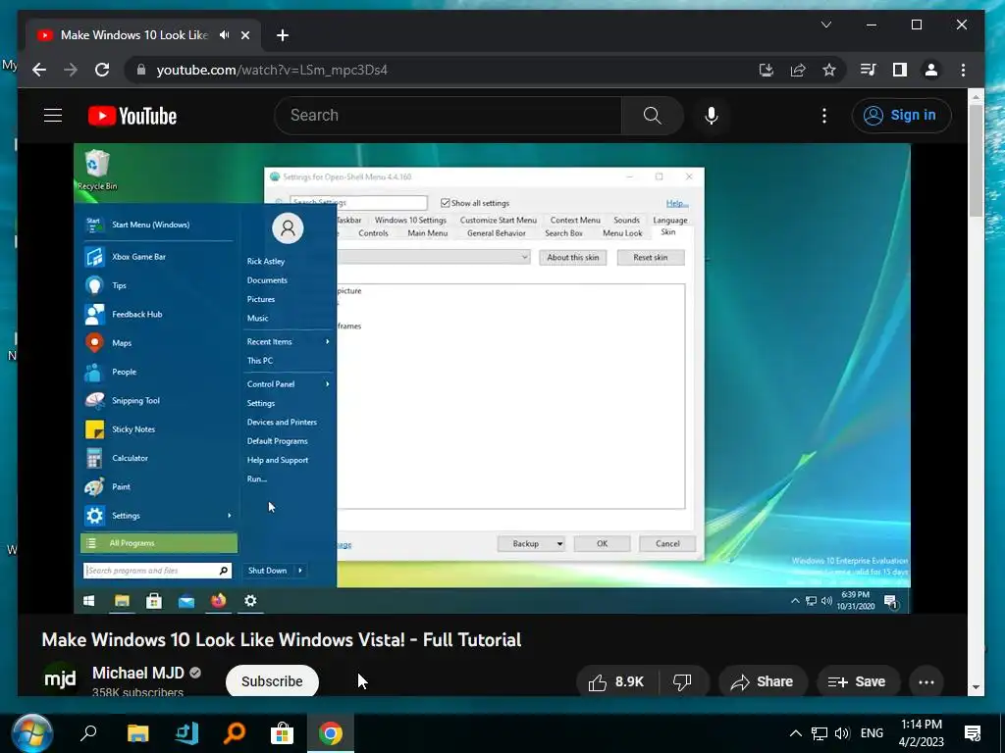Share the video

[762, 682]
